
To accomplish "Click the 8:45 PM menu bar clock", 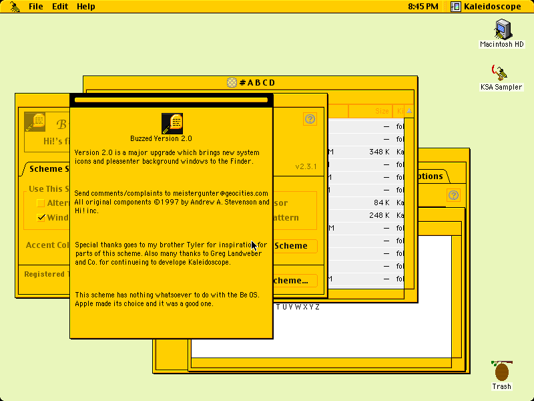I will pyautogui.click(x=423, y=7).
